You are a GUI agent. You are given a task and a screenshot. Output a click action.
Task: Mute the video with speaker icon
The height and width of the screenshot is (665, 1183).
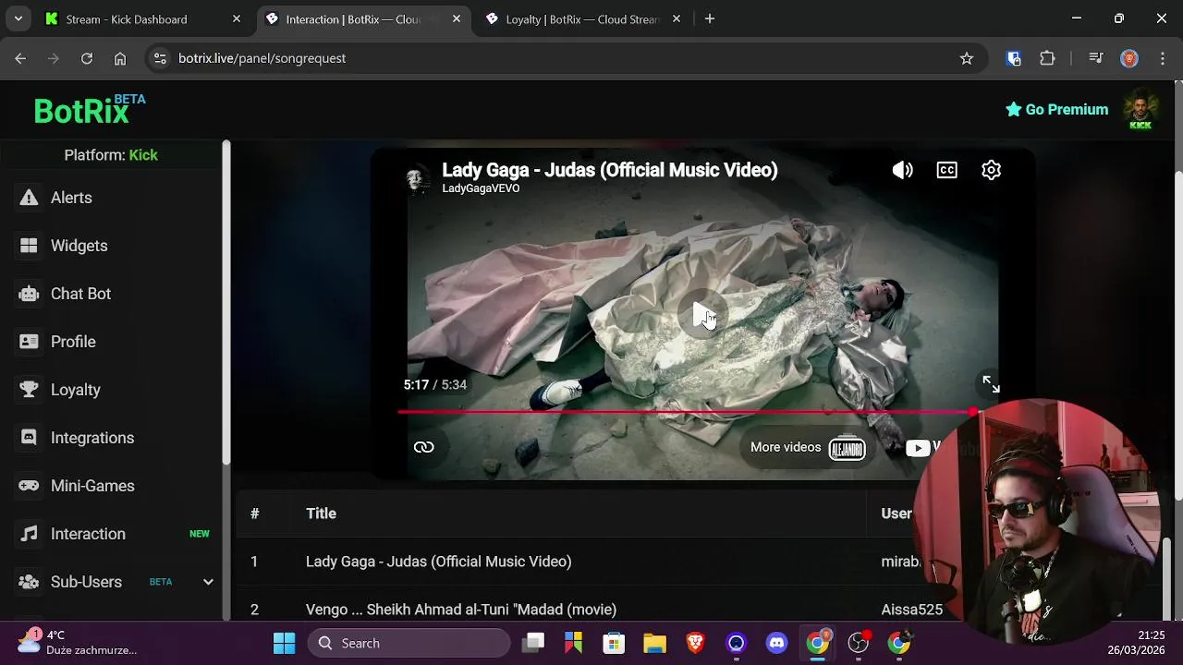click(x=903, y=170)
